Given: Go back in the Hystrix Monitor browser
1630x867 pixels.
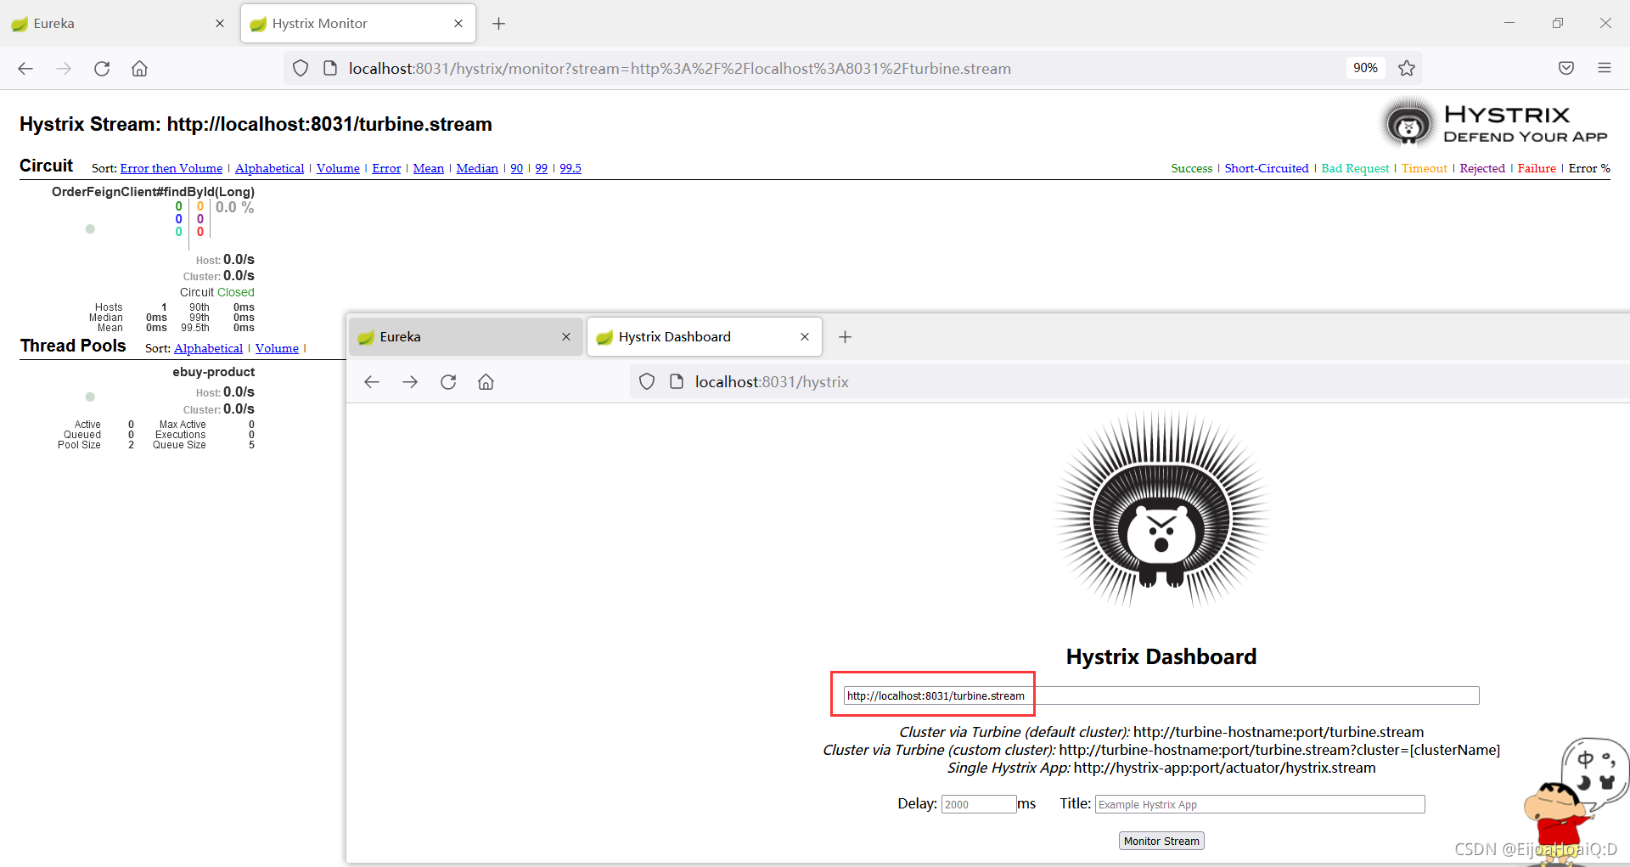Looking at the screenshot, I should click(25, 69).
